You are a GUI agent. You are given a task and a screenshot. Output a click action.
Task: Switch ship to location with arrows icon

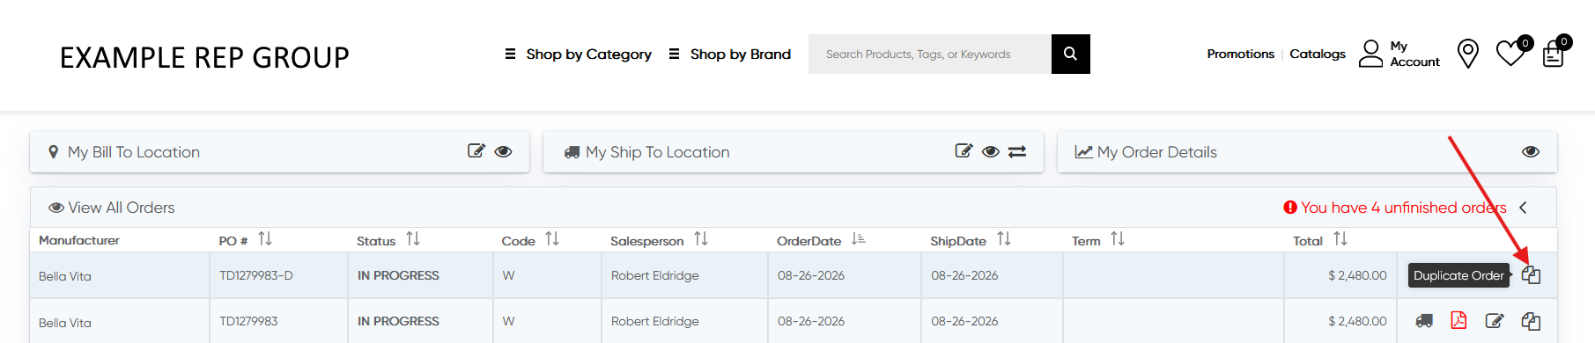[1017, 151]
